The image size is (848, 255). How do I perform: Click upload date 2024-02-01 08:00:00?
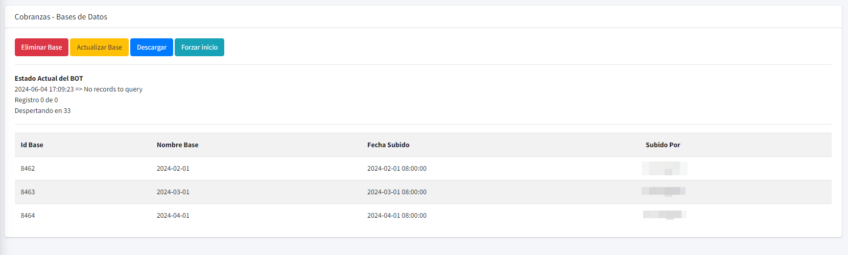(x=396, y=169)
